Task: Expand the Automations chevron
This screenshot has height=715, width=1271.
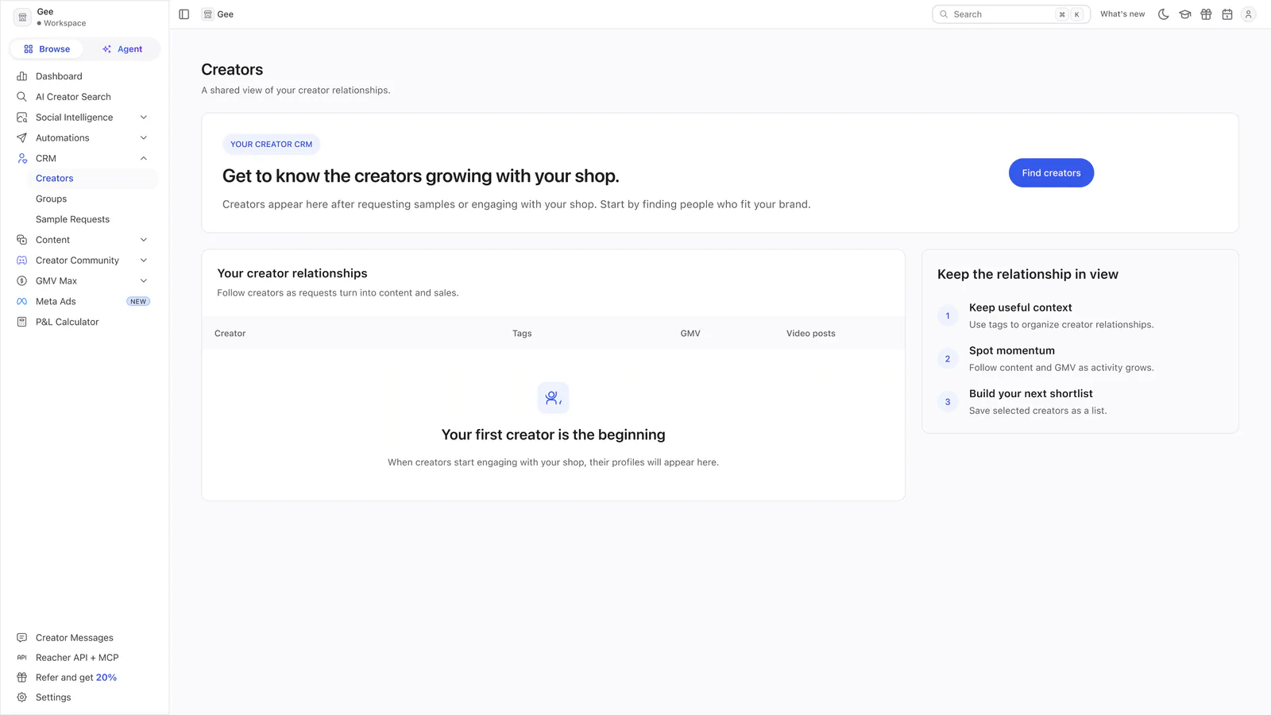Action: click(144, 138)
